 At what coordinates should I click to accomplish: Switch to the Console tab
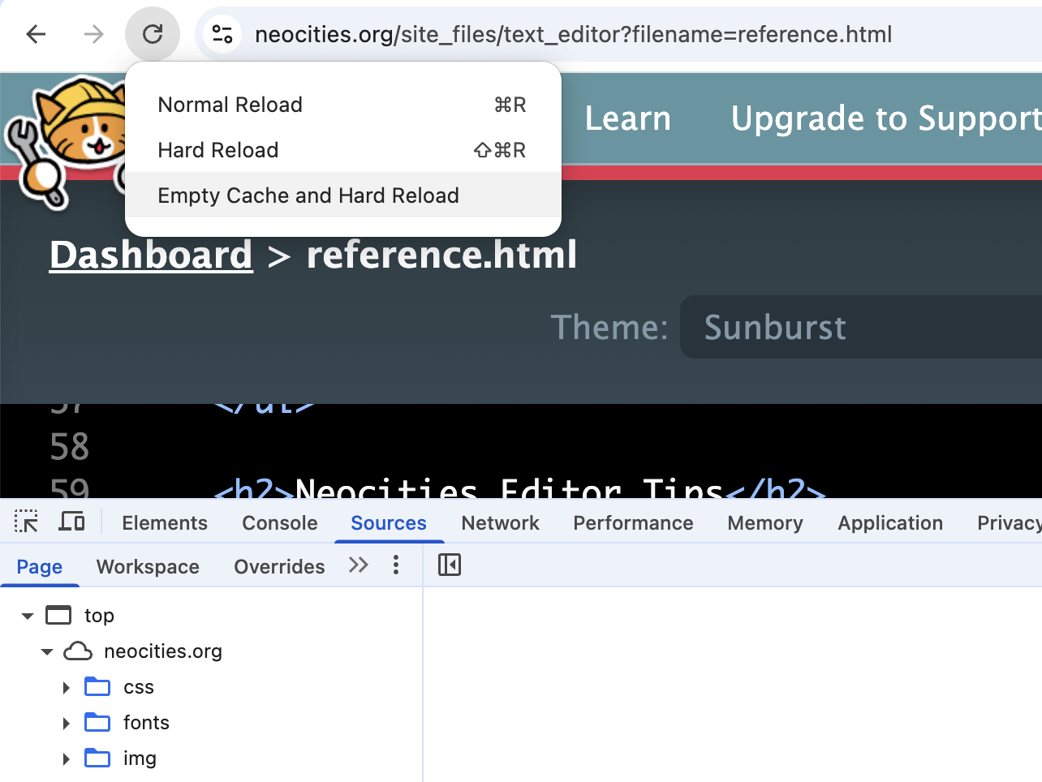pyautogui.click(x=280, y=523)
